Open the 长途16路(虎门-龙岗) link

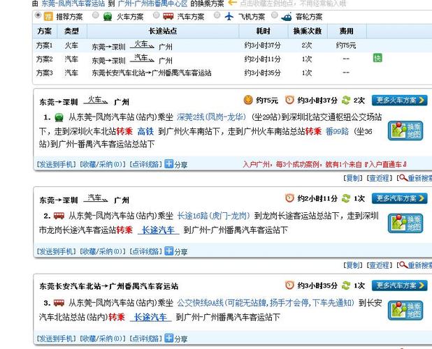213,216
